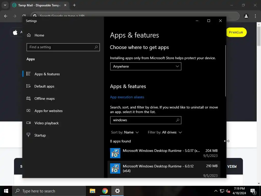This screenshot has width=261, height=196.
Task: Click taskbar 'Type here to search' box
Action: point(49,191)
